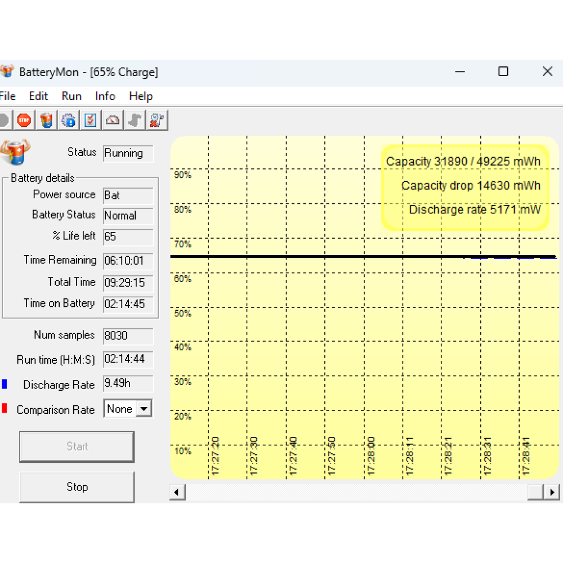Viewport: 563px width, 563px height.
Task: Click the clock with red X toolbar icon
Action: coord(157,120)
